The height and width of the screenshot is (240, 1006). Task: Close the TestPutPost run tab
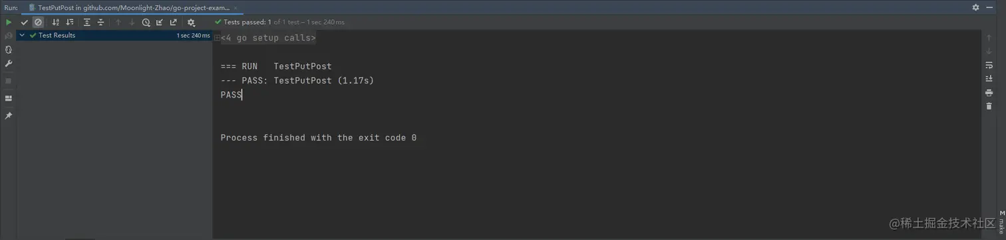coord(236,8)
